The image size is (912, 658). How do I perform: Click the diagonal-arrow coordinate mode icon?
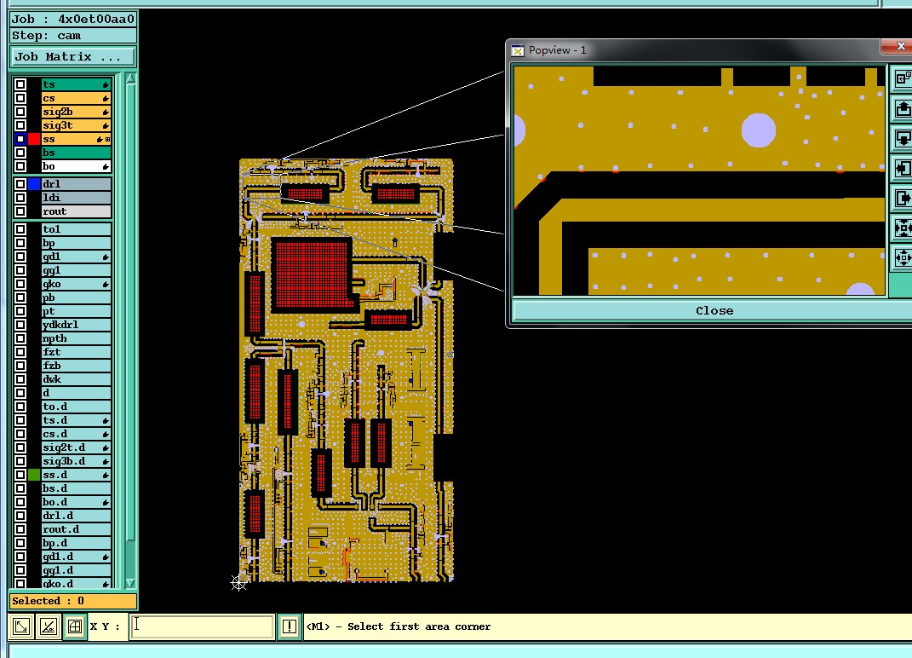tap(21, 626)
